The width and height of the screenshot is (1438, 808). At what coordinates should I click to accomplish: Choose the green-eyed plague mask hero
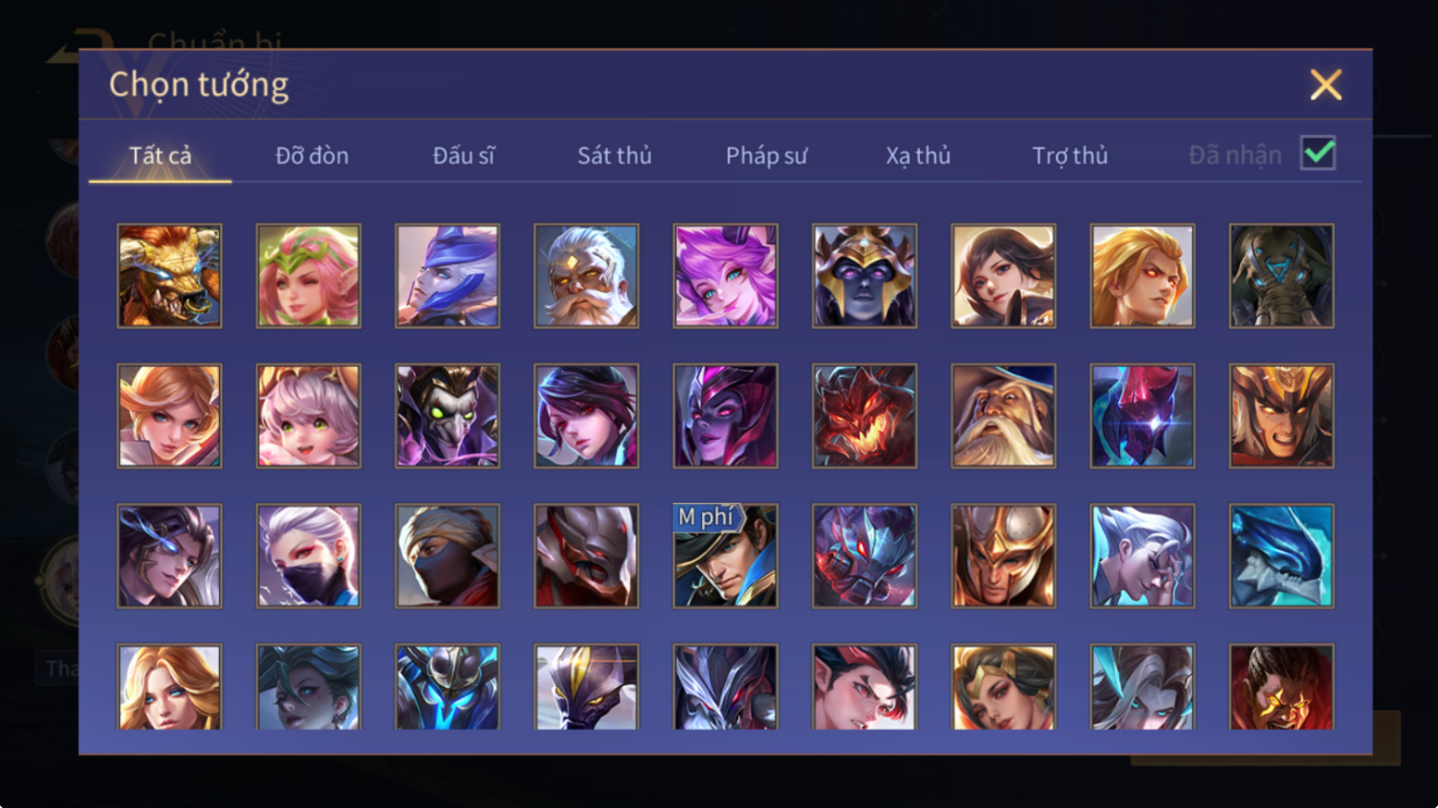coord(447,416)
